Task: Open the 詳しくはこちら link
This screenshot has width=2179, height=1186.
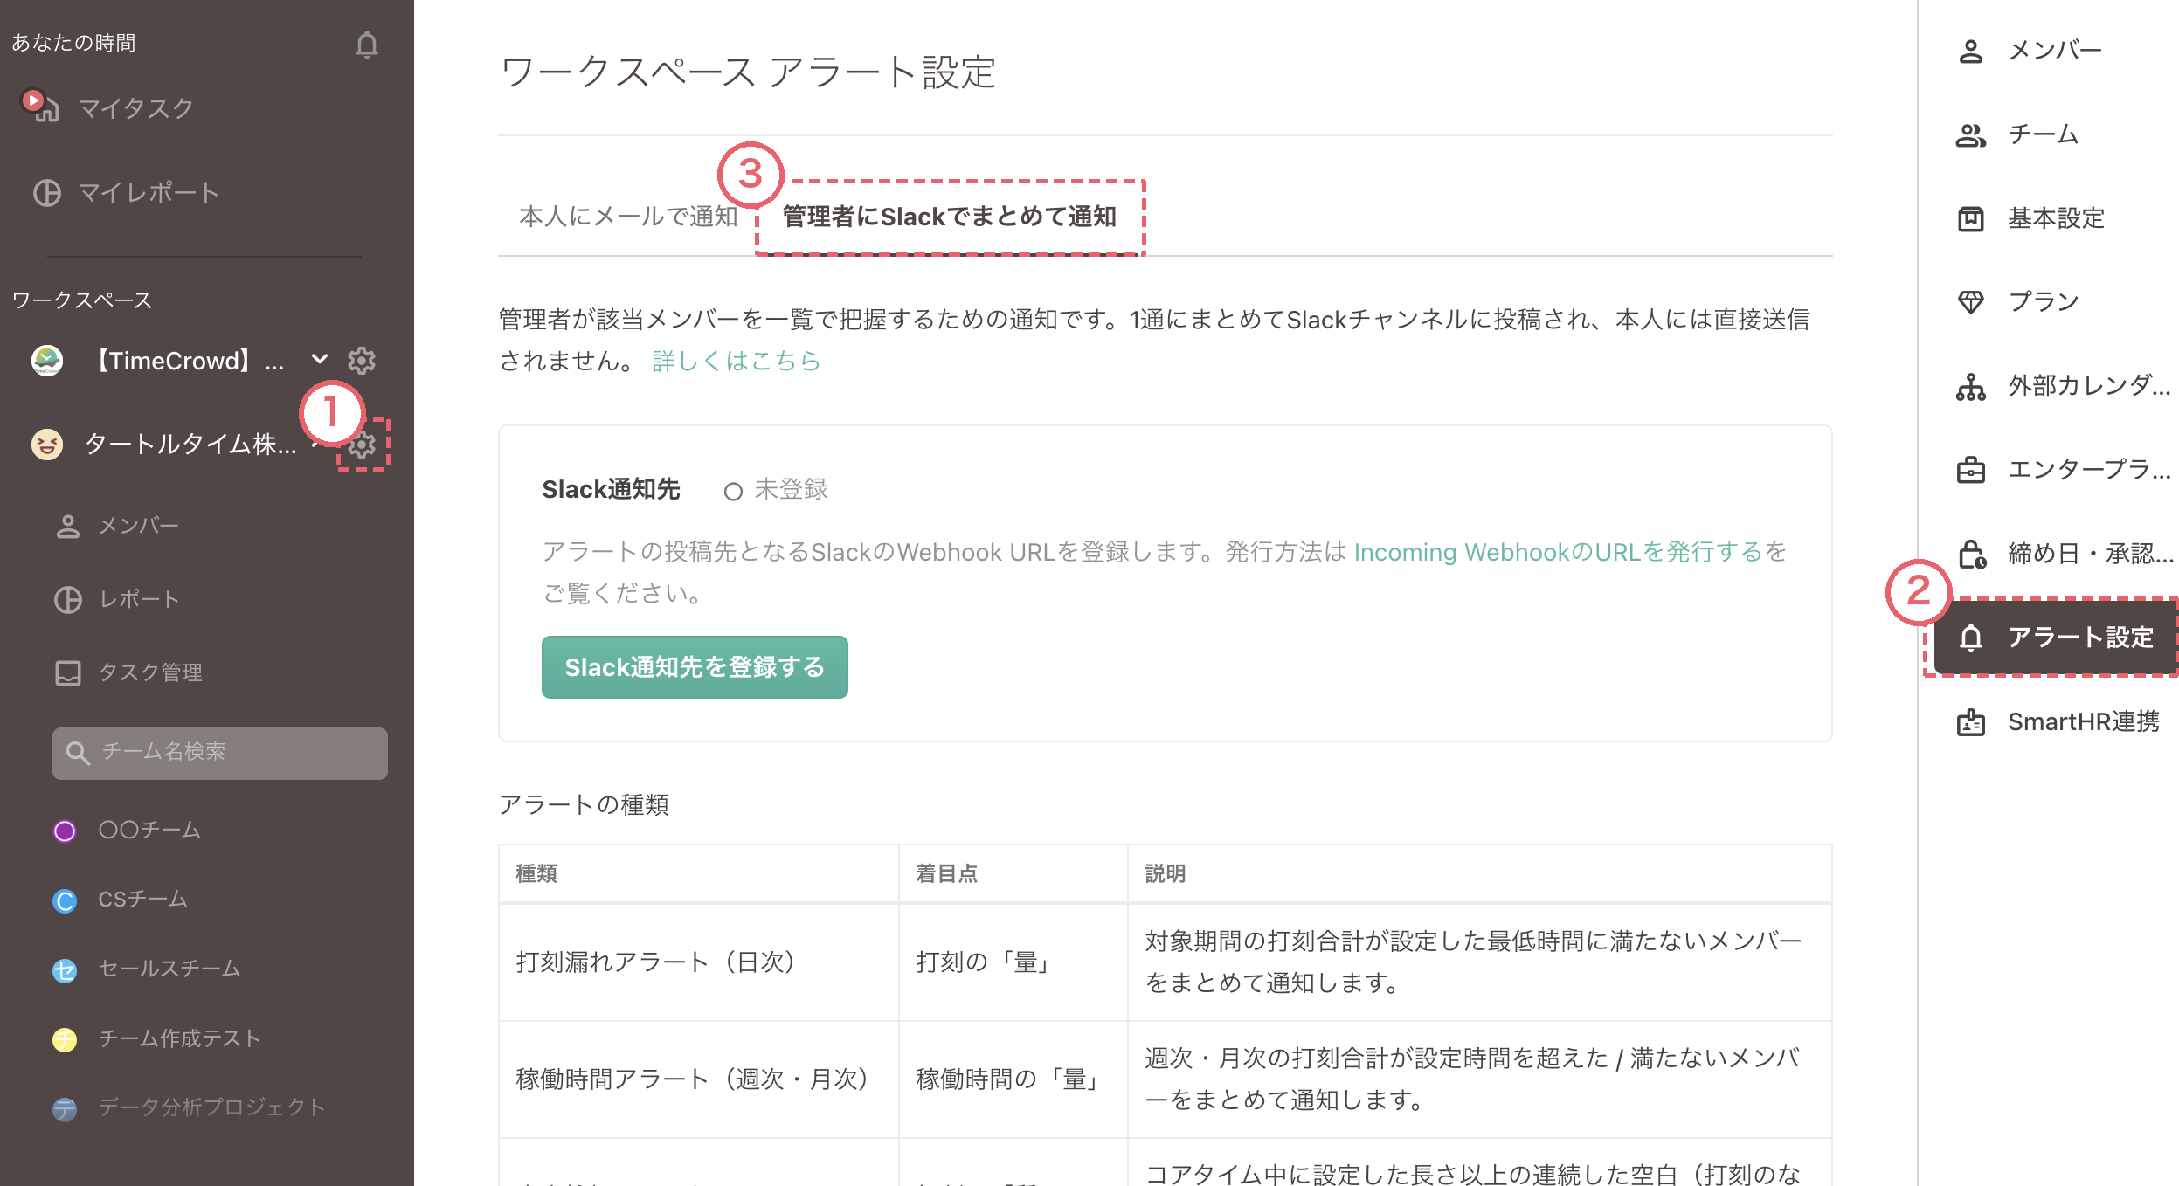Action: pos(736,361)
